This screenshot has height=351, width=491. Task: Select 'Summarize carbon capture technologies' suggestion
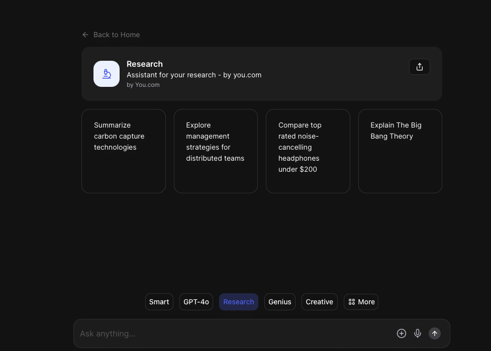pos(124,151)
